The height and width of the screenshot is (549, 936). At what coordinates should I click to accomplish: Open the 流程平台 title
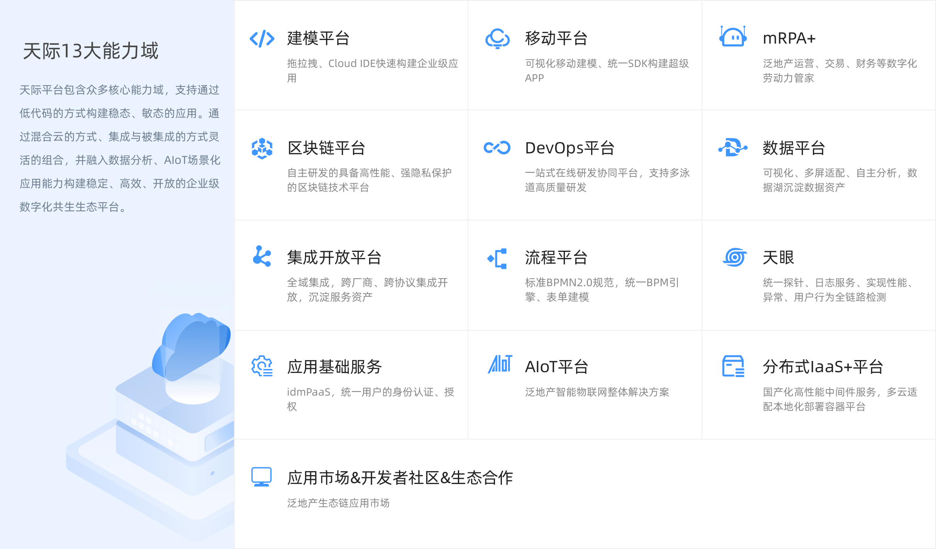[x=556, y=258]
